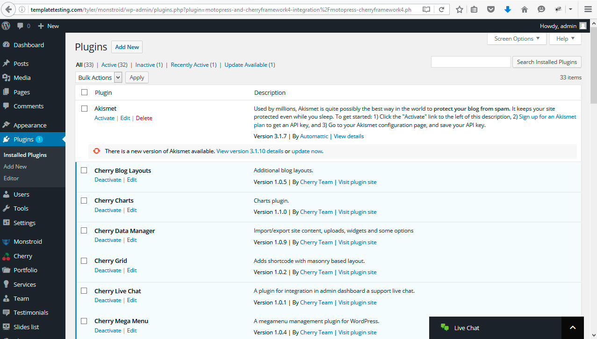
Task: Click update now for Akismet
Action: coord(307,151)
